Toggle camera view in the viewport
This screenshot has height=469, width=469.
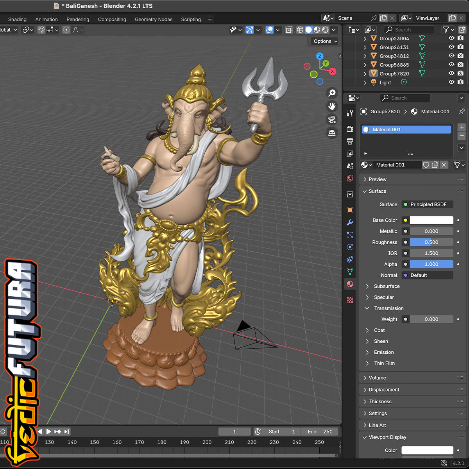tap(332, 119)
